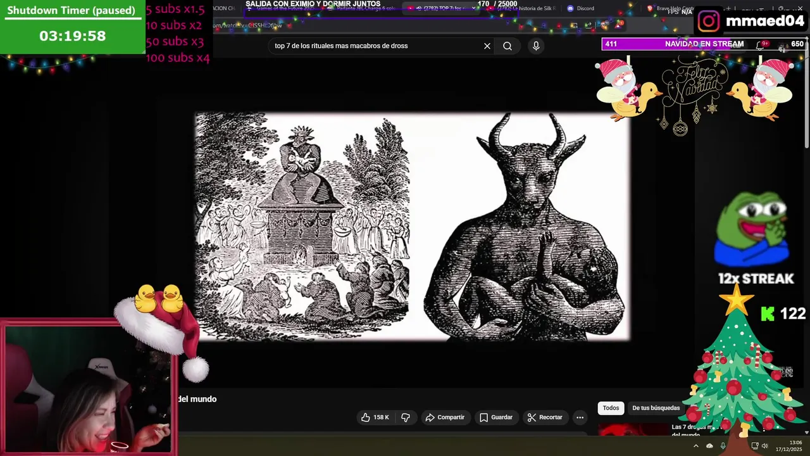Click 'Feliz Navidad' ornament graphic
Image resolution: width=810 pixels, height=456 pixels.
[x=694, y=95]
